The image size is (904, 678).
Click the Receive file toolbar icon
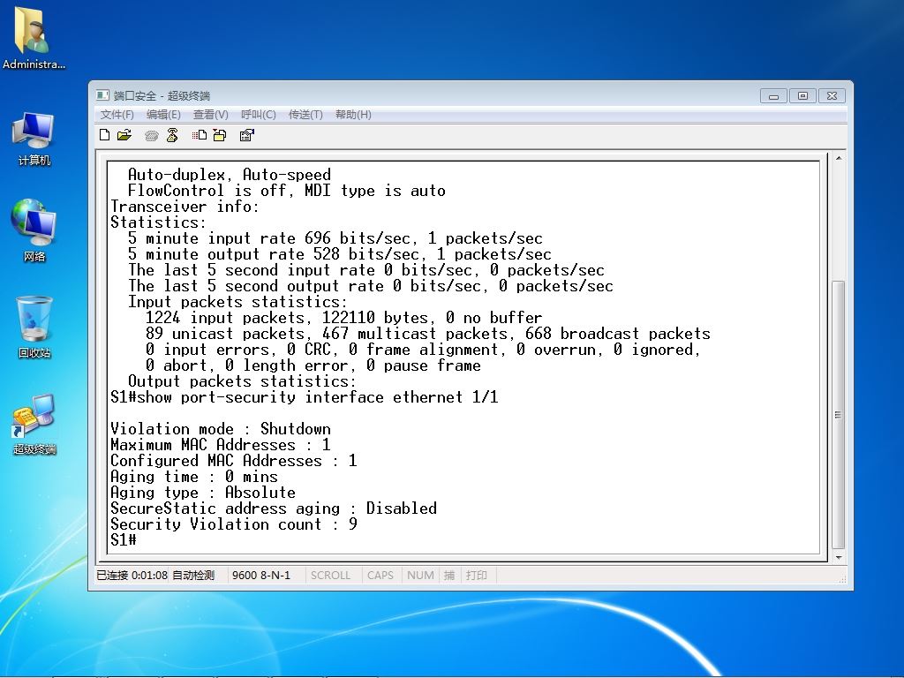coord(220,135)
